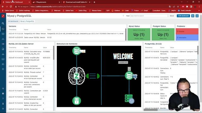Open the Zabbix logo home link

tap(3, 16)
